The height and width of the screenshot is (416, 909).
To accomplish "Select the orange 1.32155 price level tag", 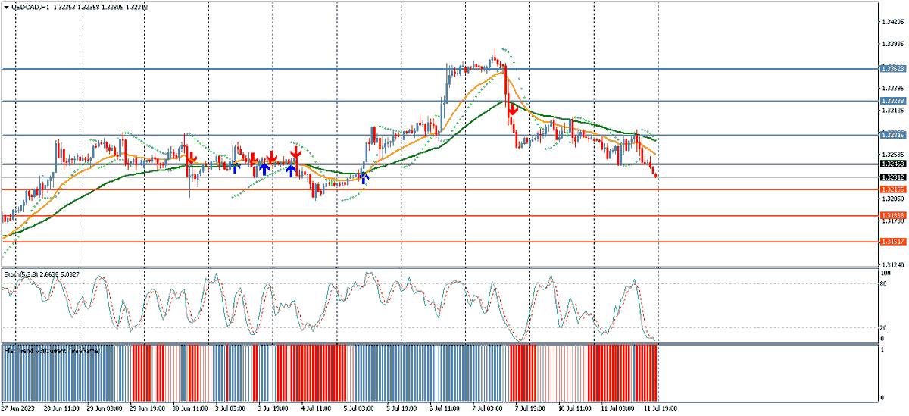I will (x=892, y=189).
